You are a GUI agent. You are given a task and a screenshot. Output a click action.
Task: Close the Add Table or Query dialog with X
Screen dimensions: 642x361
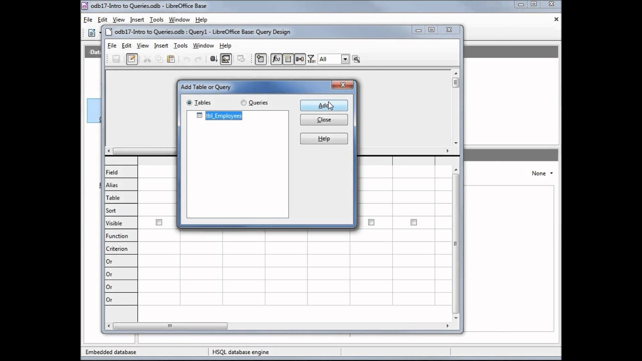(x=343, y=85)
